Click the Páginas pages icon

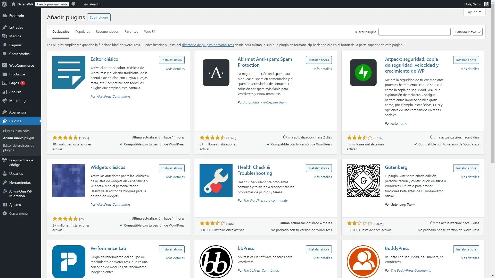click(5, 45)
